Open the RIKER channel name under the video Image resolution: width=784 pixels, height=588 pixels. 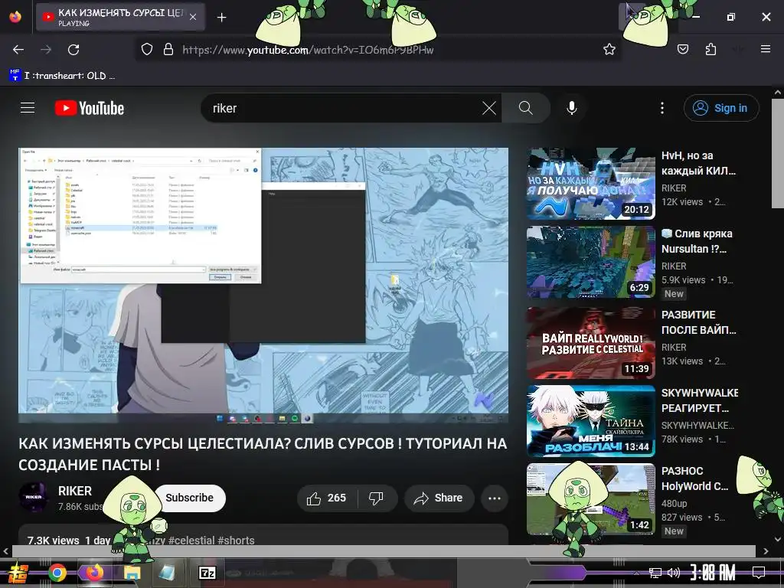pos(75,491)
